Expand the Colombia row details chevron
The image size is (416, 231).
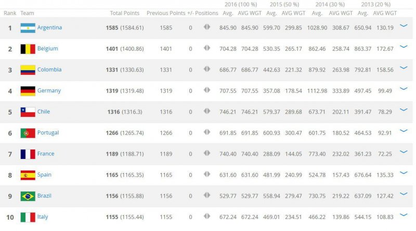pyautogui.click(x=404, y=68)
